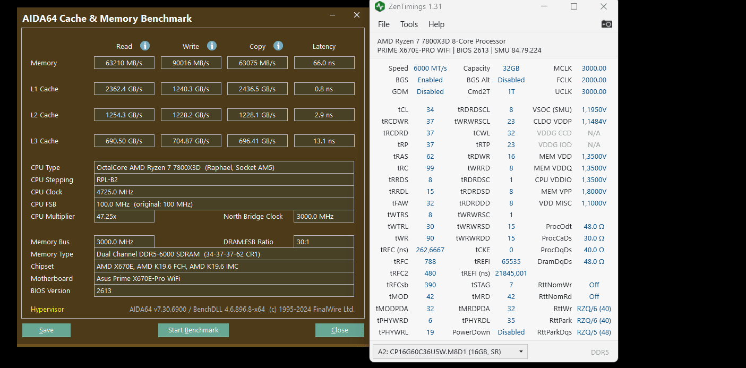Select L3 Cache write value 704.87 GB/s

coord(191,141)
